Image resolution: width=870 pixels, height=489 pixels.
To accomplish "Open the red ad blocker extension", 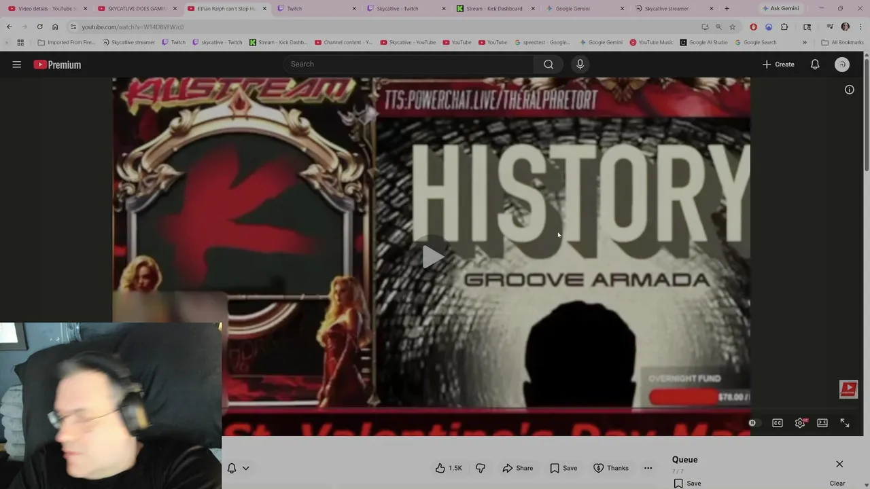I will click(753, 27).
